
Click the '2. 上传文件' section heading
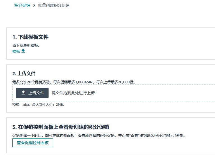tap(24, 73)
